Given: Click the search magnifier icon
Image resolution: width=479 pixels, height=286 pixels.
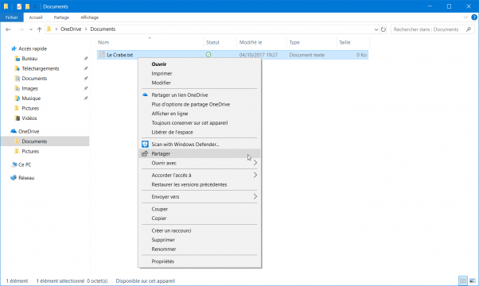Looking at the screenshot, I should pyautogui.click(x=469, y=29).
